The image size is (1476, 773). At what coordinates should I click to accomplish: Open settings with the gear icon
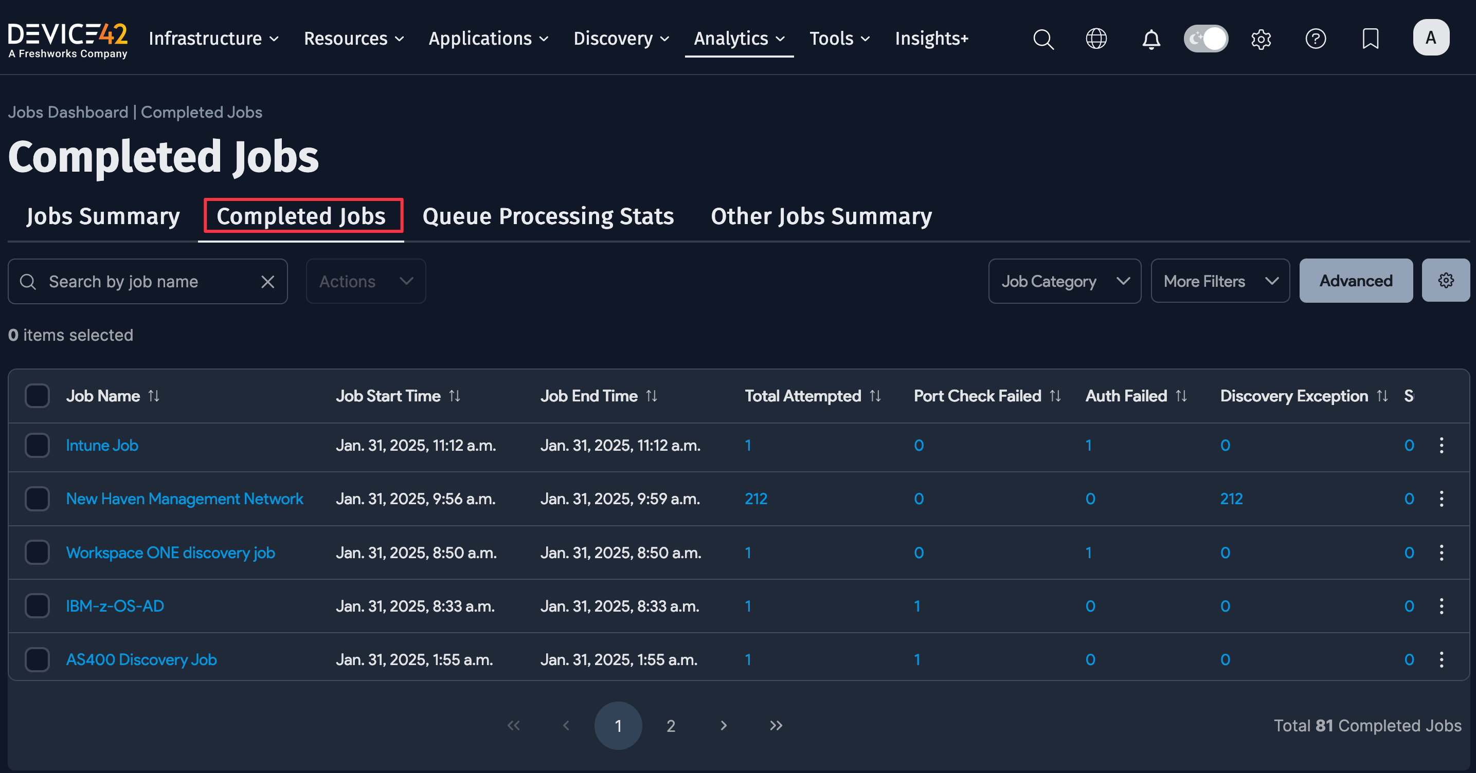pyautogui.click(x=1261, y=39)
